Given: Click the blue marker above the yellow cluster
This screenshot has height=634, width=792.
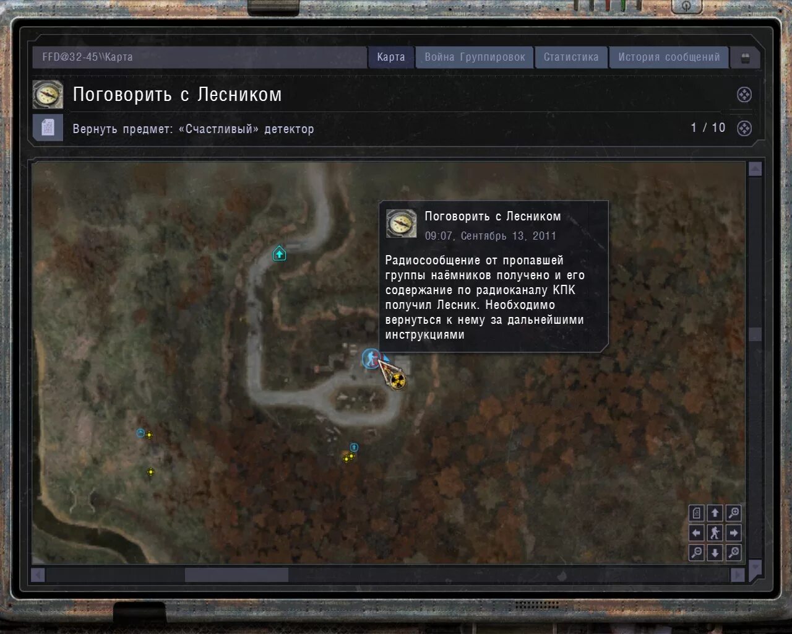Looking at the screenshot, I should coord(354,447).
